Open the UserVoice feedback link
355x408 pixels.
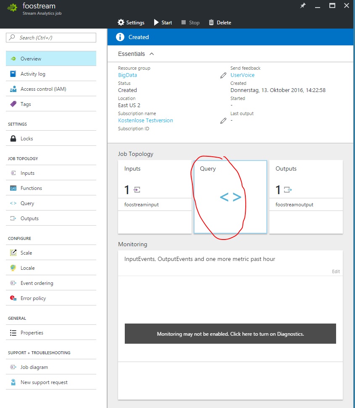coord(242,75)
